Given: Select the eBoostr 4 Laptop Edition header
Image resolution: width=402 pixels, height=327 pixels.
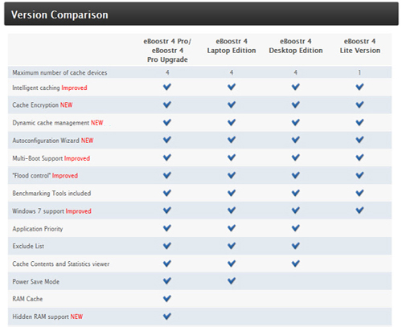Looking at the screenshot, I should [x=232, y=46].
